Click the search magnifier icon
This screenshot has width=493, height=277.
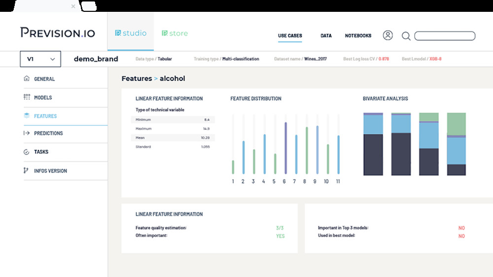406,36
